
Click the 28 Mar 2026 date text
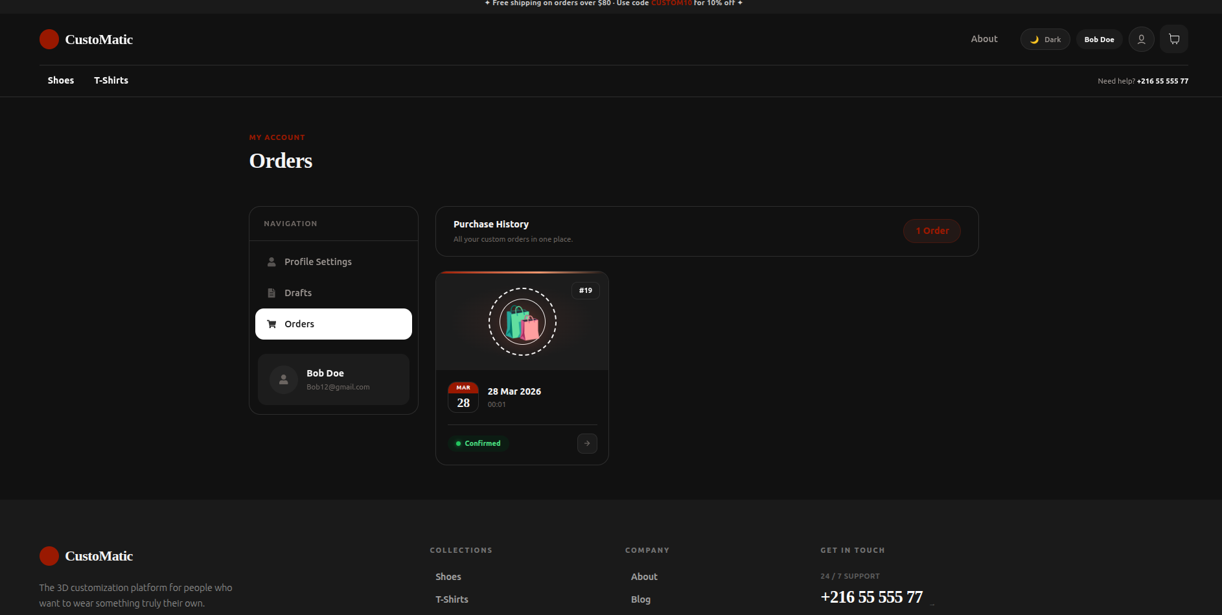[x=514, y=391]
